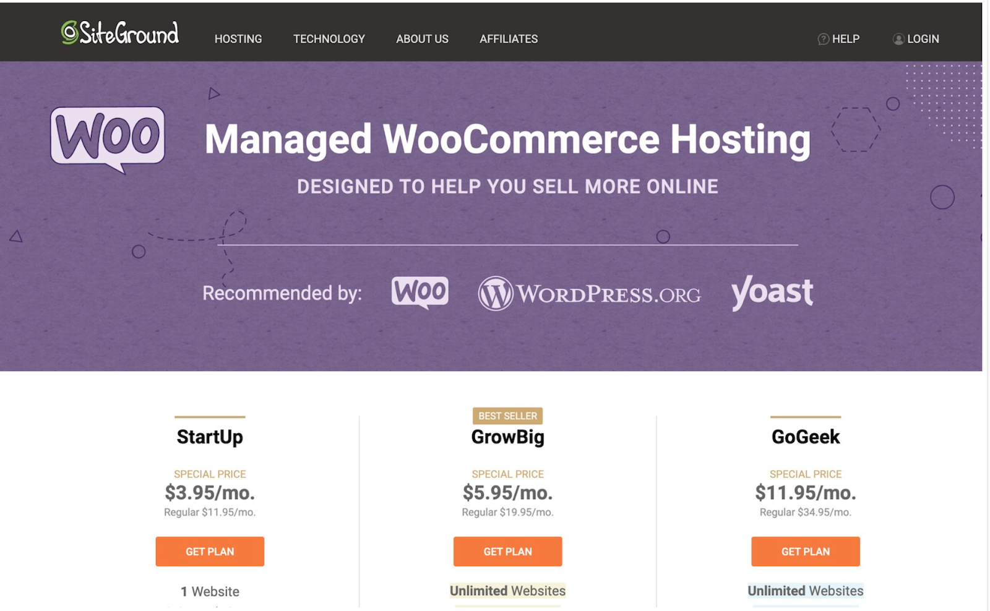Click the GrowBig Special Price label
This screenshot has height=611, width=990.
[x=508, y=474]
